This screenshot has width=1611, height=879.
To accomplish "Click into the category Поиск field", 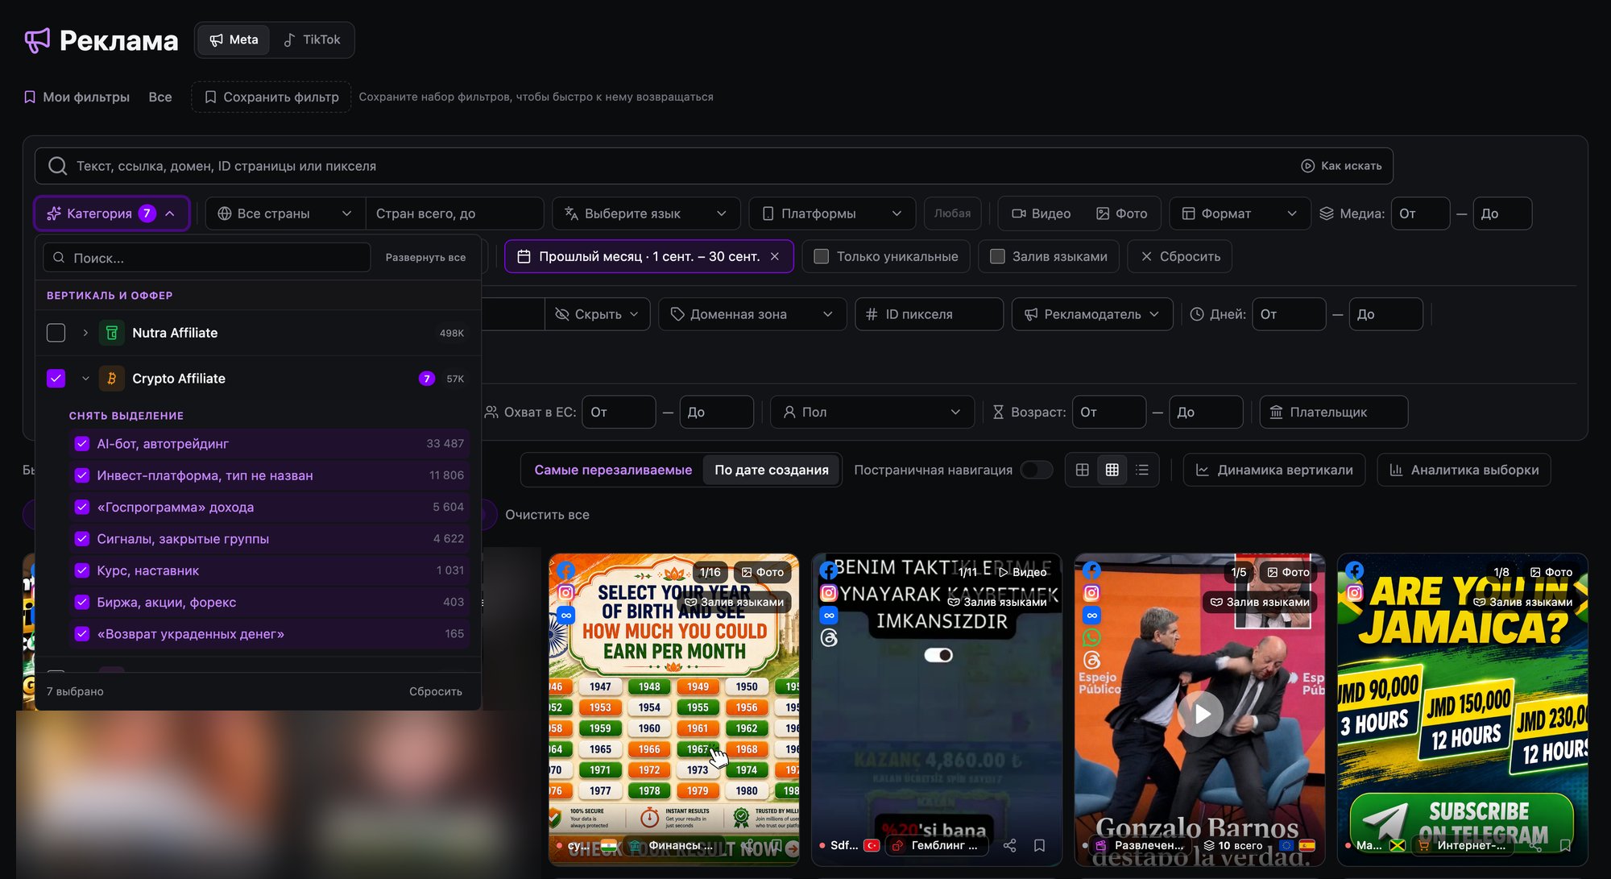I will (207, 258).
